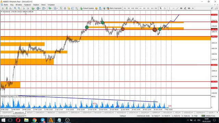
Task: Toggle the Авто-торговля button
Action: 114,8
